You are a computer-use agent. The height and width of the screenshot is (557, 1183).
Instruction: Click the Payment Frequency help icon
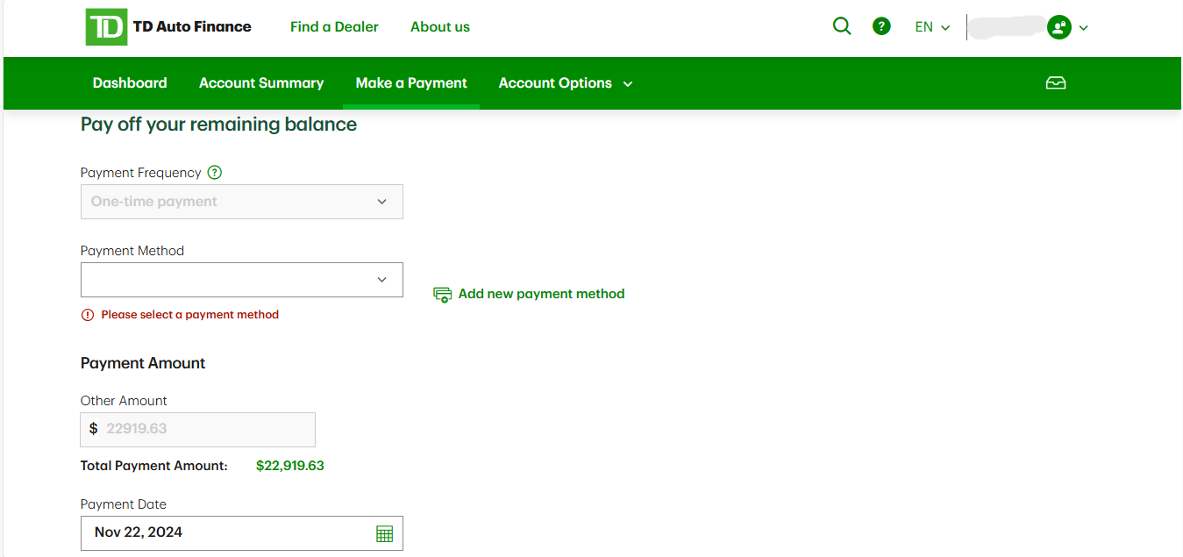click(215, 173)
